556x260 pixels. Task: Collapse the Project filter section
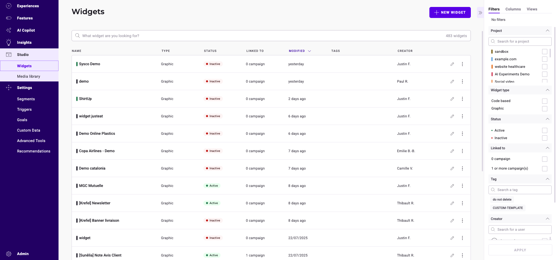pyautogui.click(x=547, y=31)
